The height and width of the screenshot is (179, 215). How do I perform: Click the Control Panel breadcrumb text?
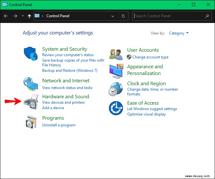point(58,16)
